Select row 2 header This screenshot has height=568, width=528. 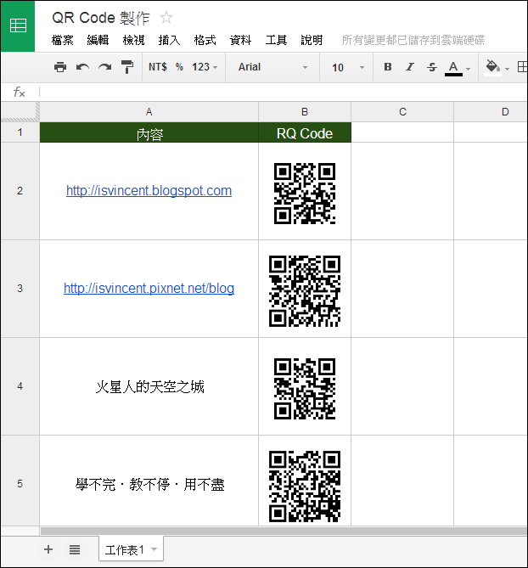click(x=20, y=191)
